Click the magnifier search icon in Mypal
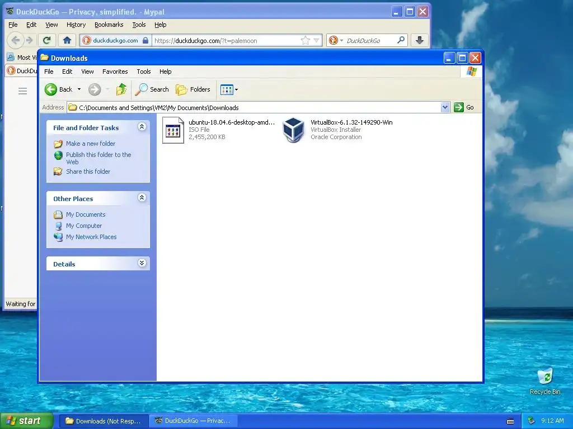The width and height of the screenshot is (573, 429). 401,40
